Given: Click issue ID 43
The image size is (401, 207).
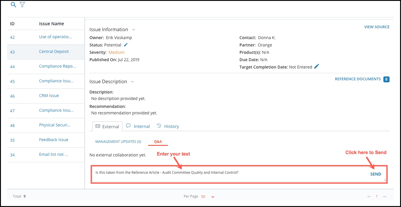Looking at the screenshot, I should pos(12,52).
